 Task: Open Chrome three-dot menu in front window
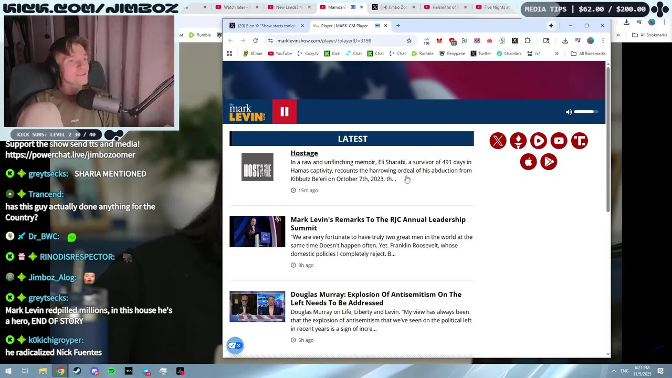coord(603,40)
